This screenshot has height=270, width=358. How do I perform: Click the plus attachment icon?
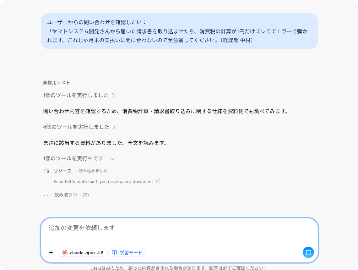tap(51, 252)
